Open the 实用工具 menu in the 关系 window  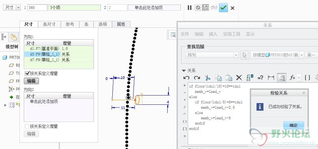(232, 34)
